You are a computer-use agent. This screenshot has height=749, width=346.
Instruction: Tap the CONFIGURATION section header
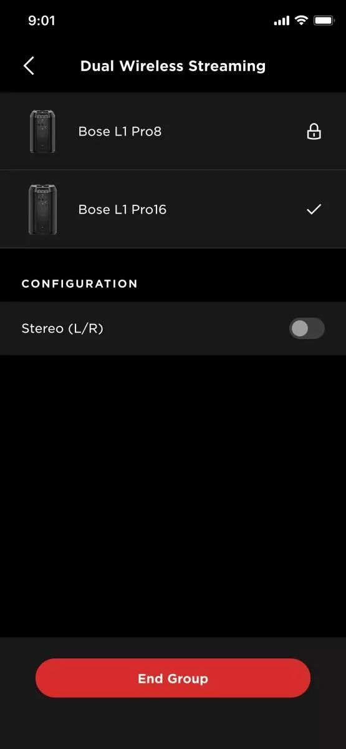(80, 283)
